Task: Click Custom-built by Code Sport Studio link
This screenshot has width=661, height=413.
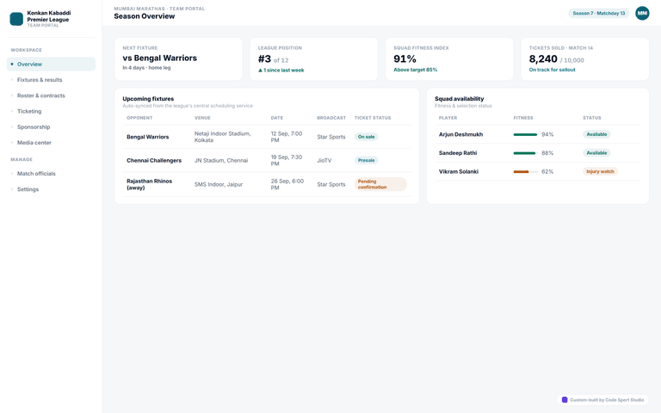Action: click(x=602, y=399)
